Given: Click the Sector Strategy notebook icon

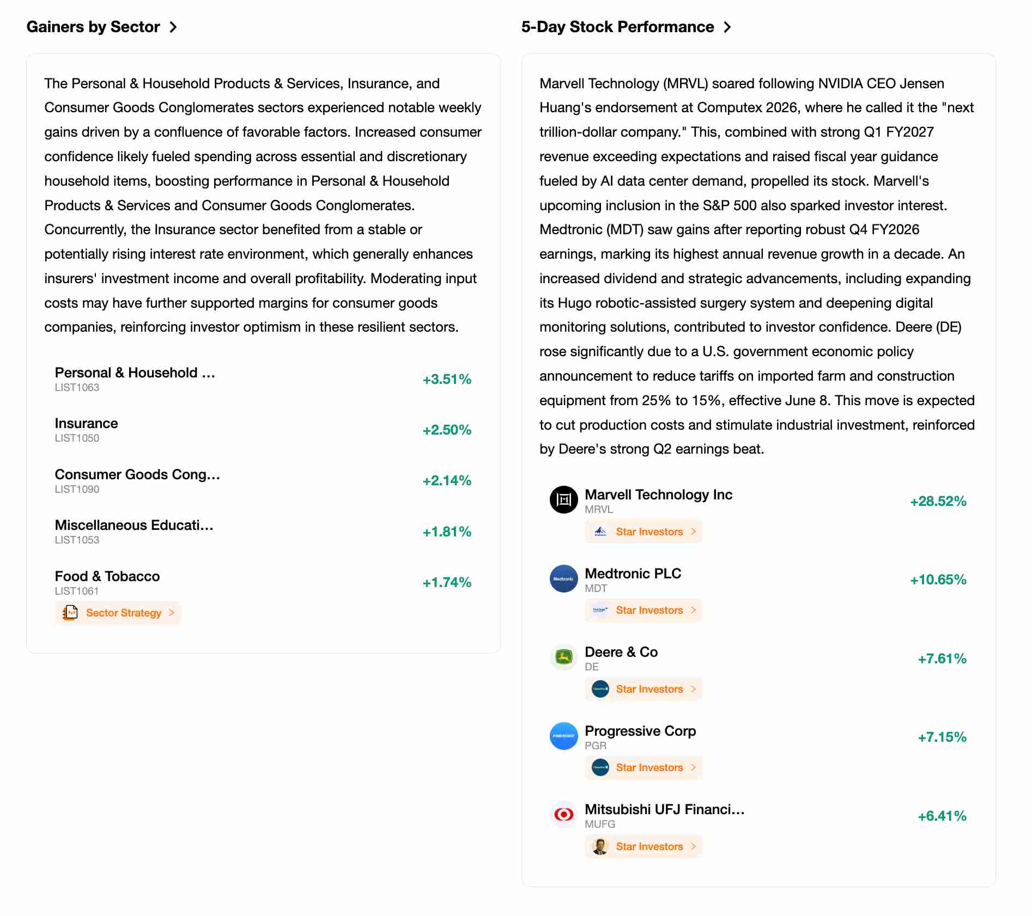Looking at the screenshot, I should tap(70, 613).
